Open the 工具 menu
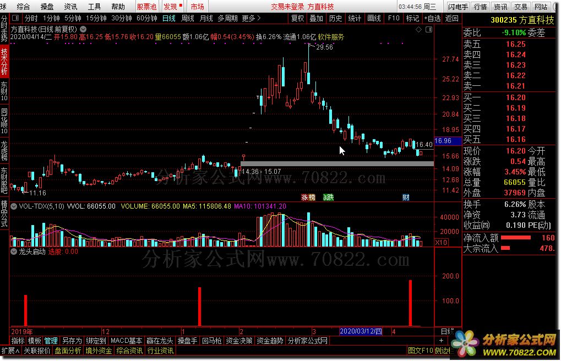The height and width of the screenshot is (361, 561). (x=95, y=7)
